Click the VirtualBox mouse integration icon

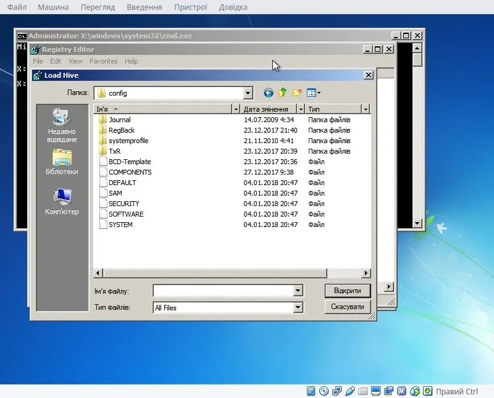pyautogui.click(x=415, y=391)
